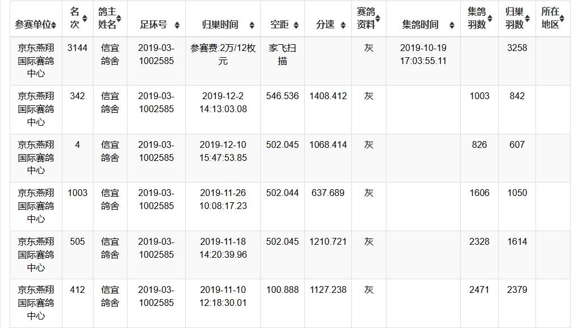
Task: Click sort arrows beside 鸽主姓名 header
Action: 120,18
